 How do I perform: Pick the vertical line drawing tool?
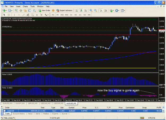(x=14, y=15)
